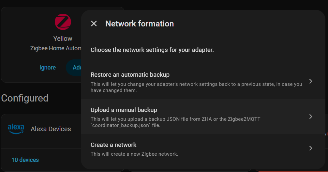This screenshot has width=328, height=172.
Task: Click chevron beside Restore an automatic backup
Action: coord(311,81)
